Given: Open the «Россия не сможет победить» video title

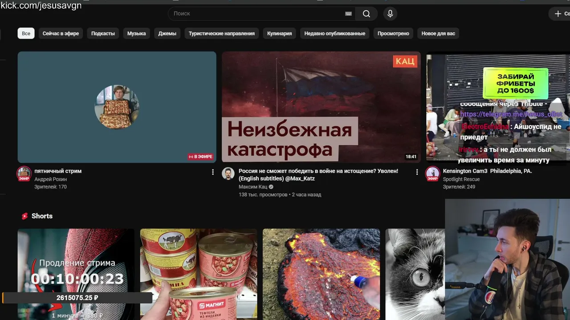Looking at the screenshot, I should click(x=318, y=175).
